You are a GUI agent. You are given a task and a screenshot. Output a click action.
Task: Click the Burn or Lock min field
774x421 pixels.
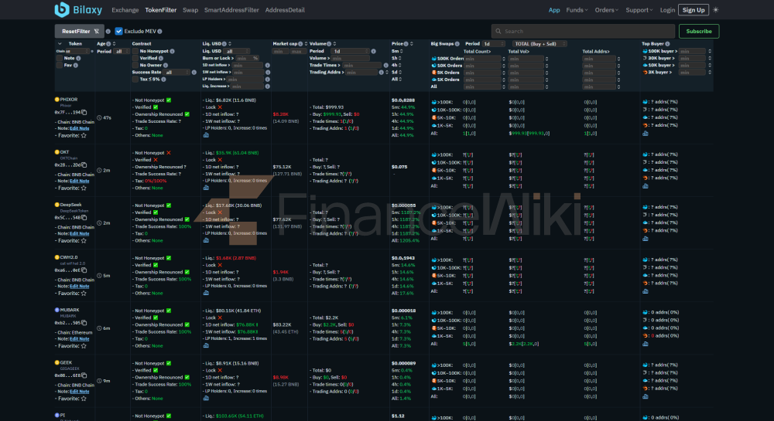pos(248,58)
